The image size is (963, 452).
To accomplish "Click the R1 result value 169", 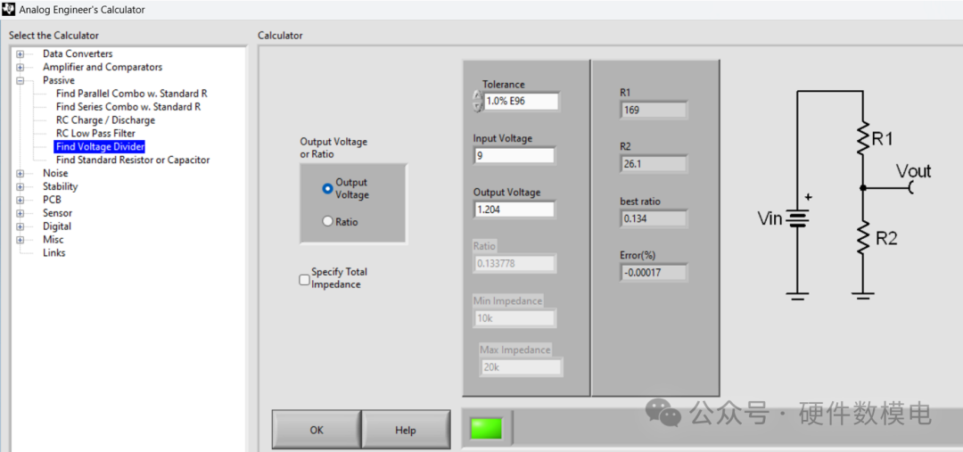I will (x=654, y=111).
